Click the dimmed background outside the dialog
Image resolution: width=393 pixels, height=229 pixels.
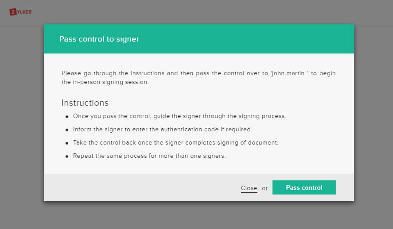click(22, 133)
